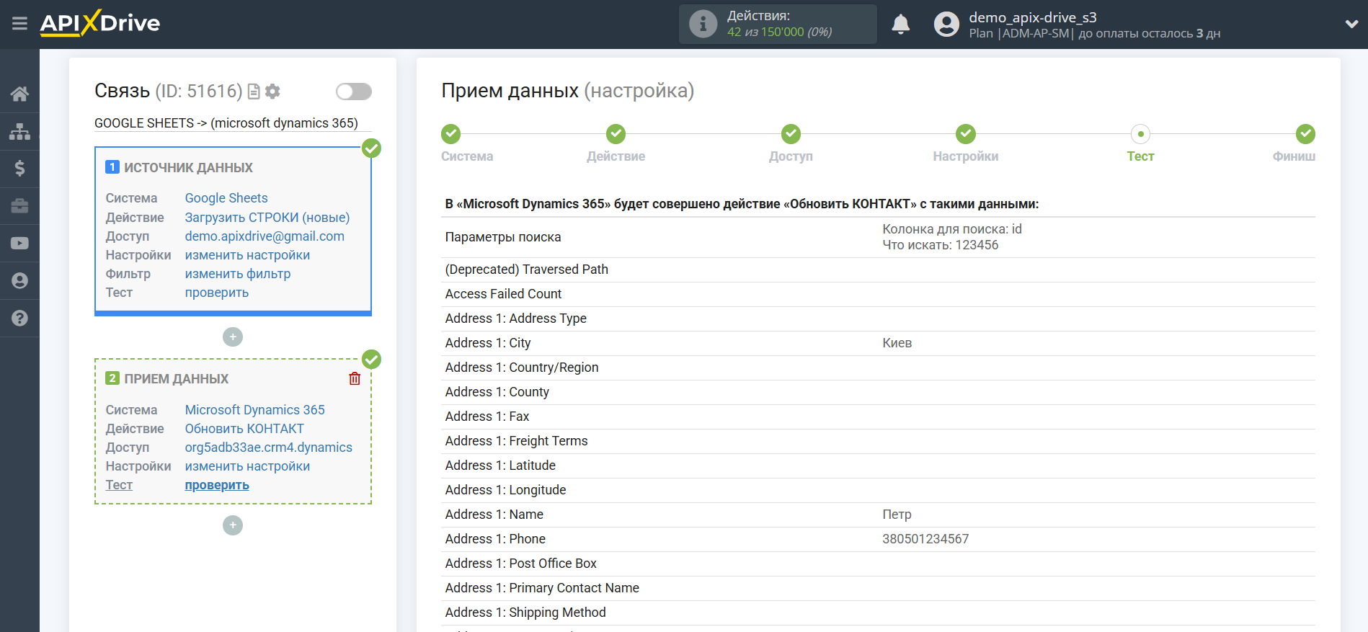Click 'Что искать: 123456' value
Viewport: 1368px width, 632px height.
pos(941,245)
